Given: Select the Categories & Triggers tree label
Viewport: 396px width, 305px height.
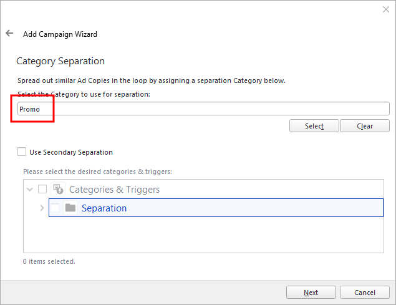Looking at the screenshot, I should tap(114, 189).
